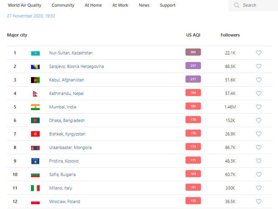
Task: Favorite Nur-Sultan with the heart icon
Action: tap(259, 53)
